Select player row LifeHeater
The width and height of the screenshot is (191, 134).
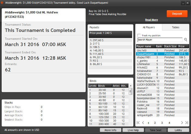click(x=162, y=64)
